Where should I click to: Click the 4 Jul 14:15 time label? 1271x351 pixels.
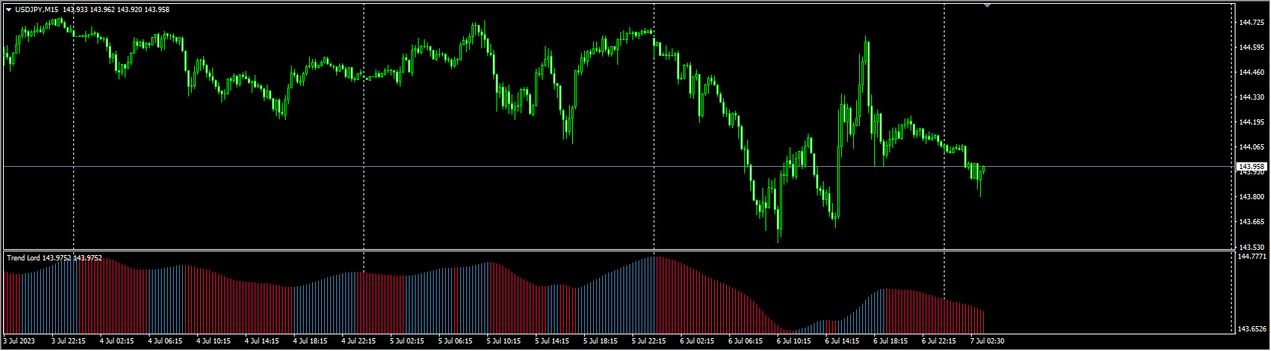[262, 341]
